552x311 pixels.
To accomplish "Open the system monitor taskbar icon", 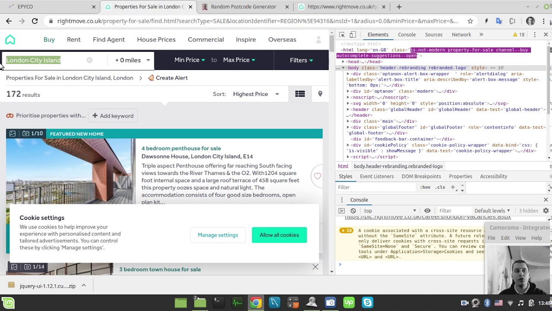I will [x=237, y=303].
